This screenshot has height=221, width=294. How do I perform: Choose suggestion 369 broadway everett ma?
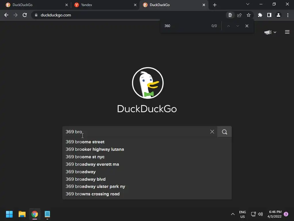[x=147, y=164]
